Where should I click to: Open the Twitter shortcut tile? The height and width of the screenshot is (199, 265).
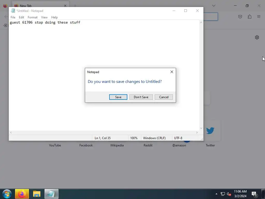click(x=210, y=131)
